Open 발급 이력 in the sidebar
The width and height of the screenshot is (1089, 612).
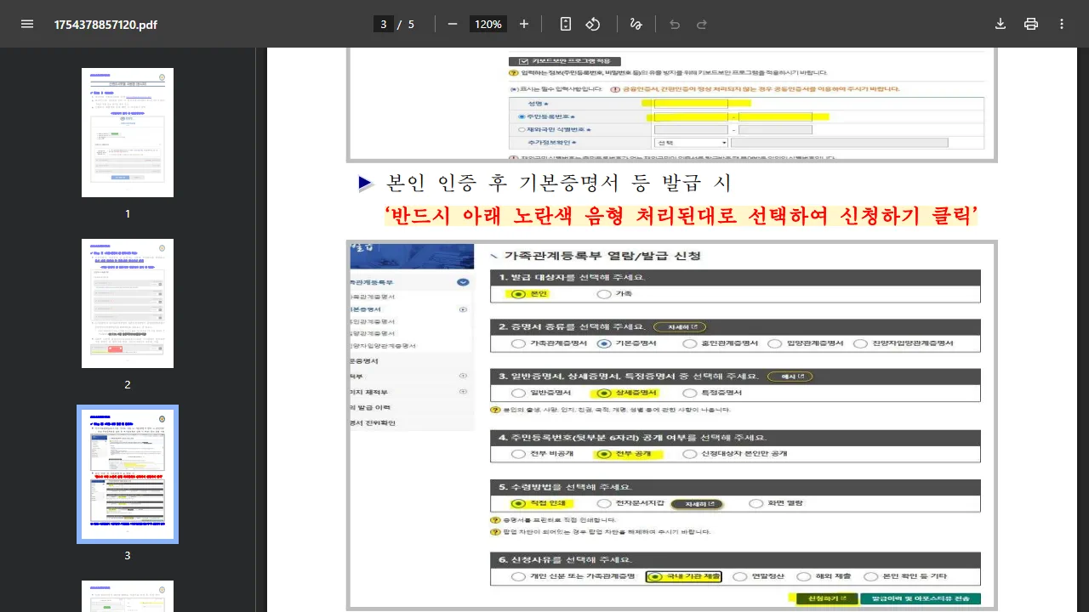[x=370, y=407]
